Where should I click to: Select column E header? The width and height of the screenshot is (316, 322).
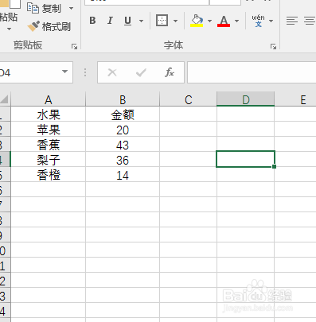(x=295, y=99)
